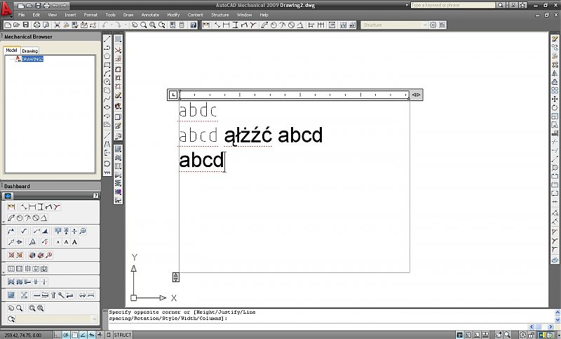
Task: Click the Diameter dimension icon in top toolbar
Action: tap(291, 25)
